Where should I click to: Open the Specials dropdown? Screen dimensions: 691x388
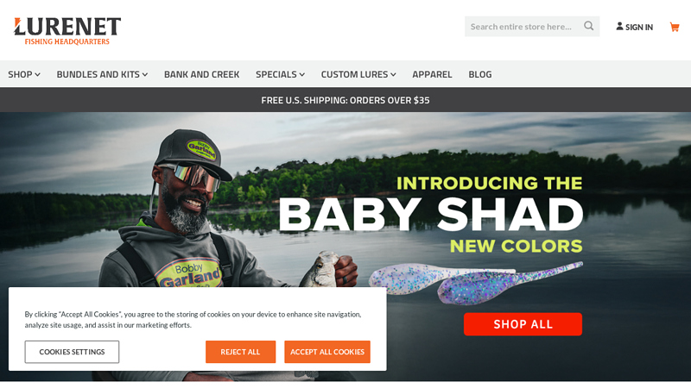pyautogui.click(x=280, y=74)
